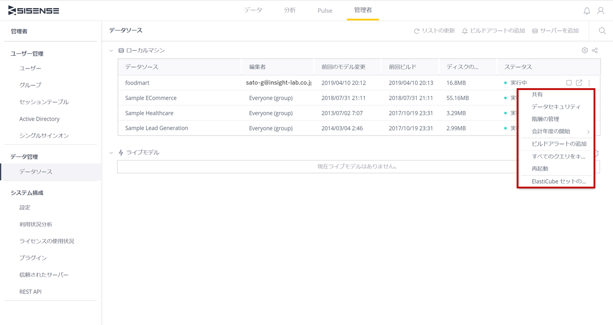Switch to the データ tab
The image size is (613, 325).
point(253,10)
